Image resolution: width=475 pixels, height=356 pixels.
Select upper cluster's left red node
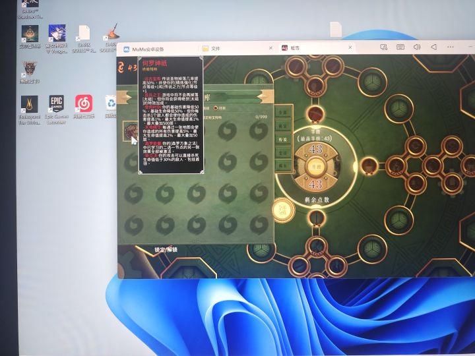(296, 67)
